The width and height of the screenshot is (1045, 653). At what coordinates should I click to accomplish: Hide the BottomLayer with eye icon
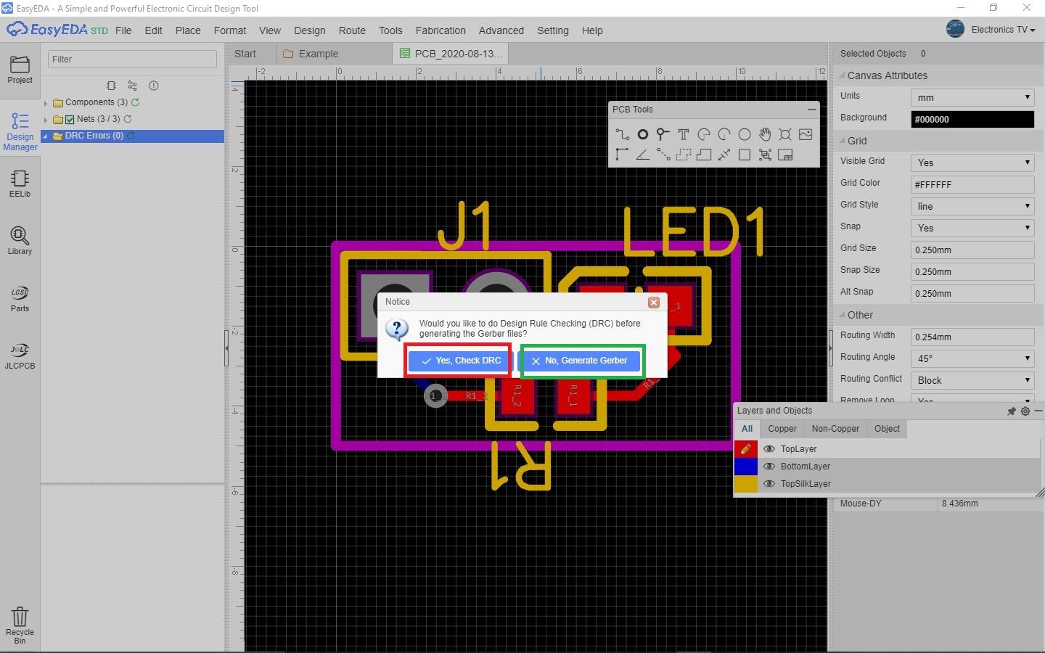pos(769,467)
